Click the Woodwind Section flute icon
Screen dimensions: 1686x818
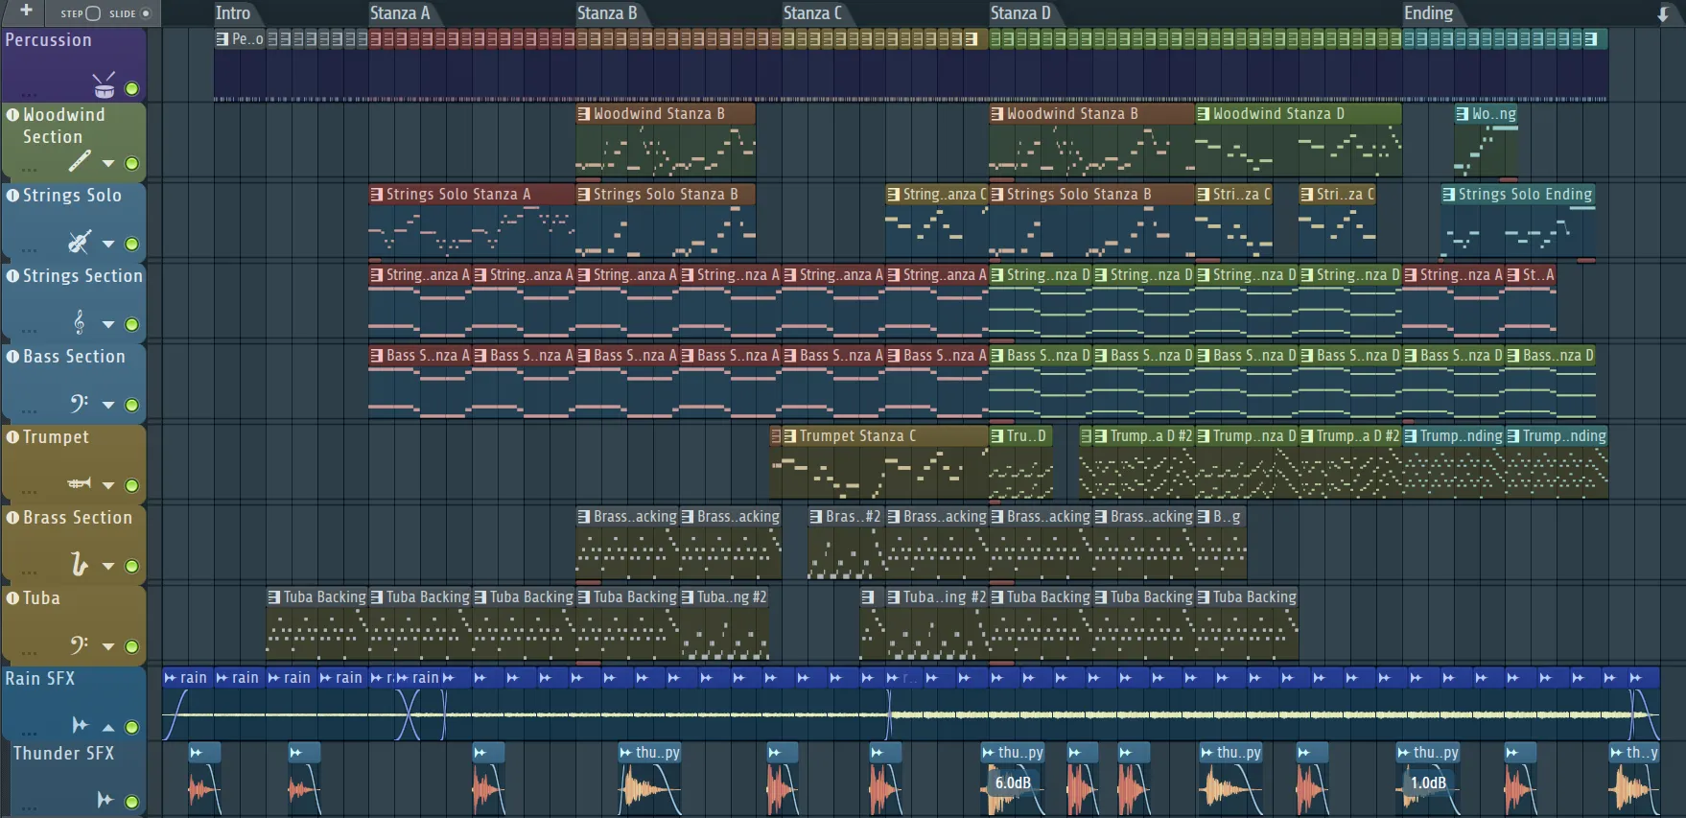(80, 161)
